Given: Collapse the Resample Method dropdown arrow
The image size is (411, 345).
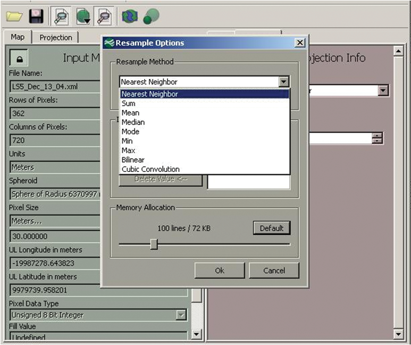Looking at the screenshot, I should tap(284, 82).
